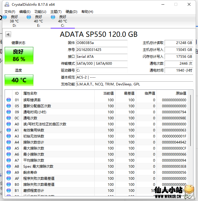This screenshot has width=198, height=201.
Task: Click total NAND writes value 17556 GB
Action: point(179,57)
